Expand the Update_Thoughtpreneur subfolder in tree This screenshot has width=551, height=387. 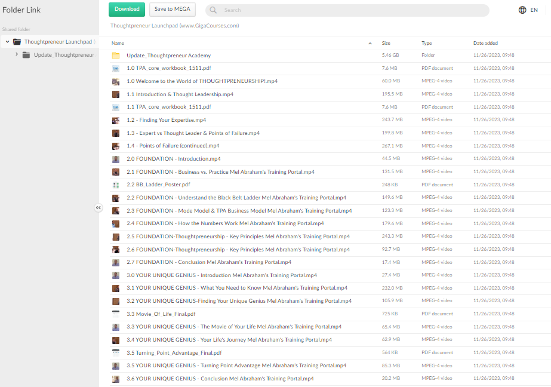point(17,55)
